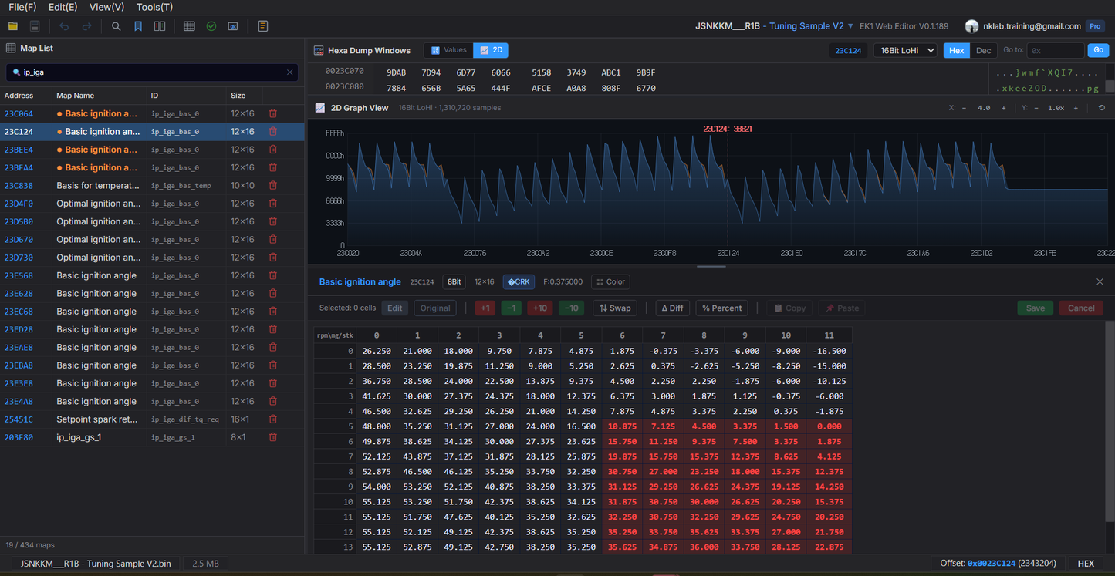Viewport: 1115px width, 576px height.
Task: Delete the ip_iga_gs_1 map with trash icon
Action: [x=272, y=437]
